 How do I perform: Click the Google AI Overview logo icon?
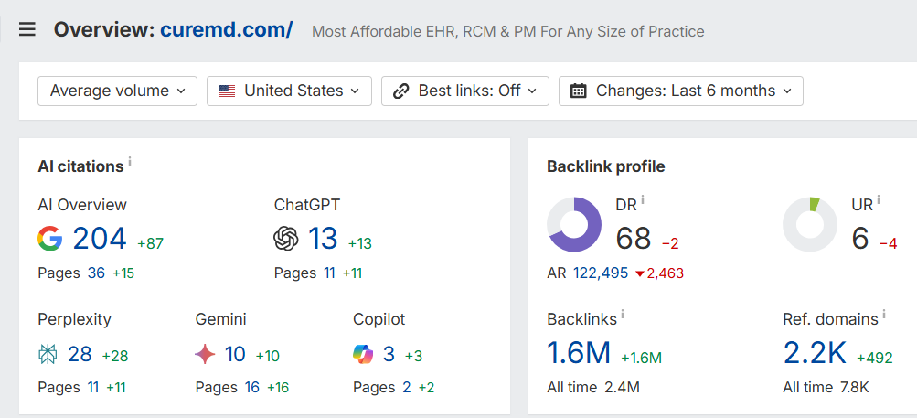[x=50, y=239]
